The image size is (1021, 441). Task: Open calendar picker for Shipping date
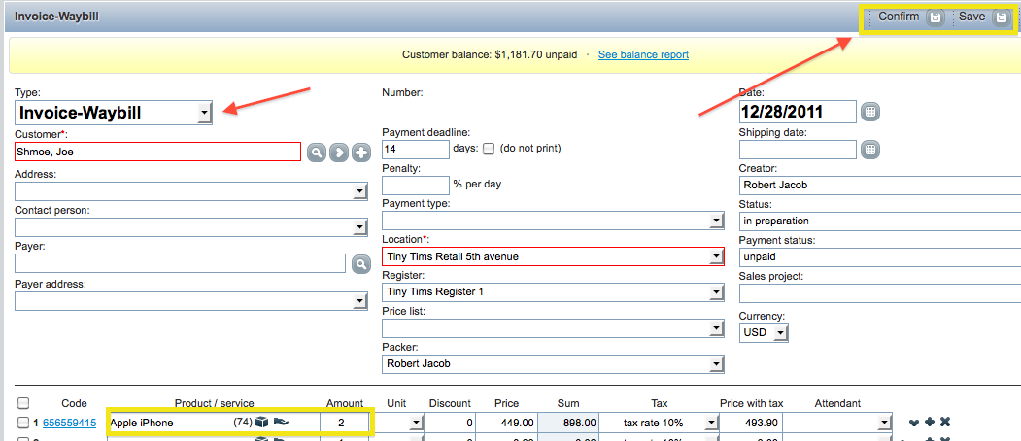pyautogui.click(x=870, y=150)
